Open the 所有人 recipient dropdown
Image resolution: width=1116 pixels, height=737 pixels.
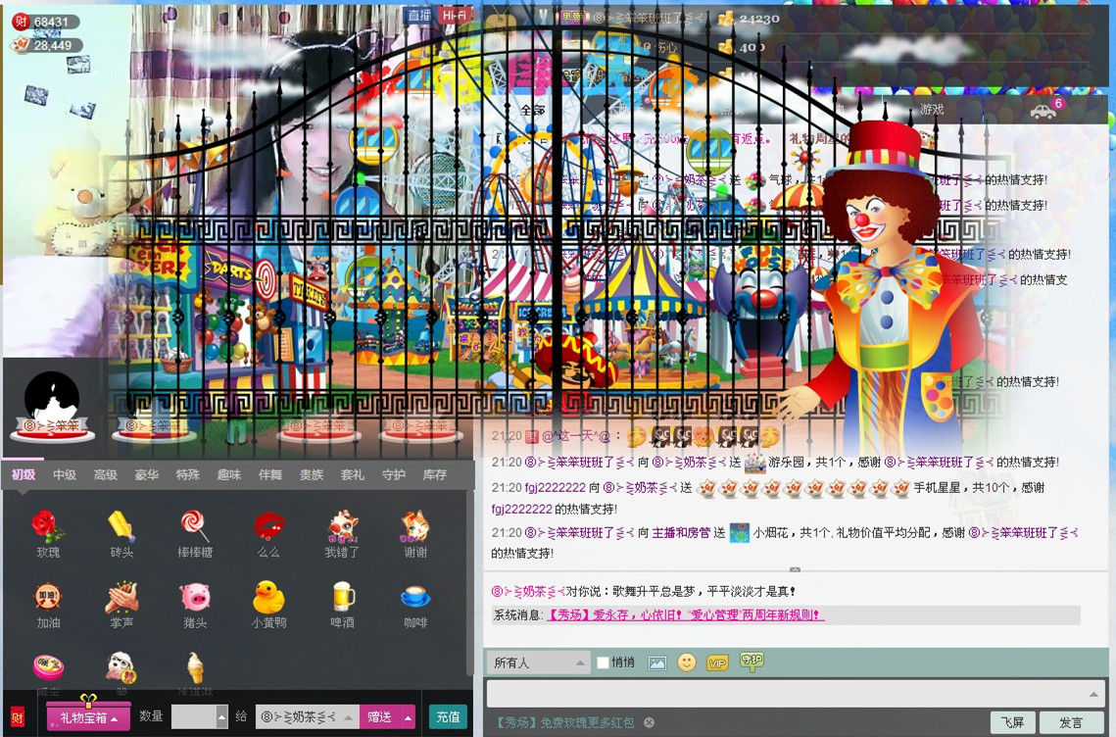[538, 663]
